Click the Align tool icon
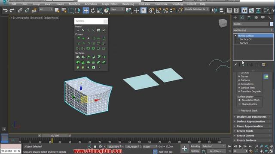Viewport: 275px width, 154px height. coord(221,10)
